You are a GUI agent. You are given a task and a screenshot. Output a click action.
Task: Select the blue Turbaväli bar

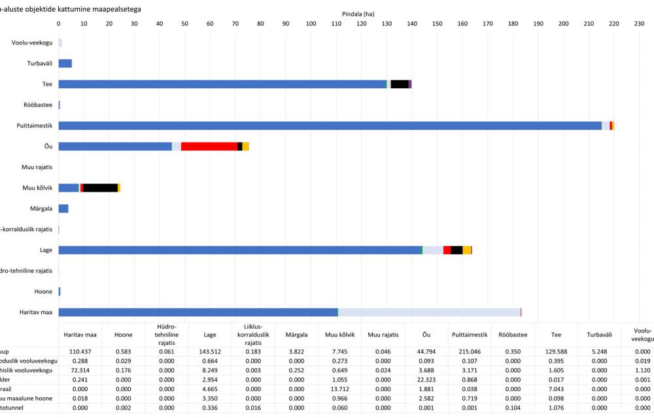tap(65, 63)
